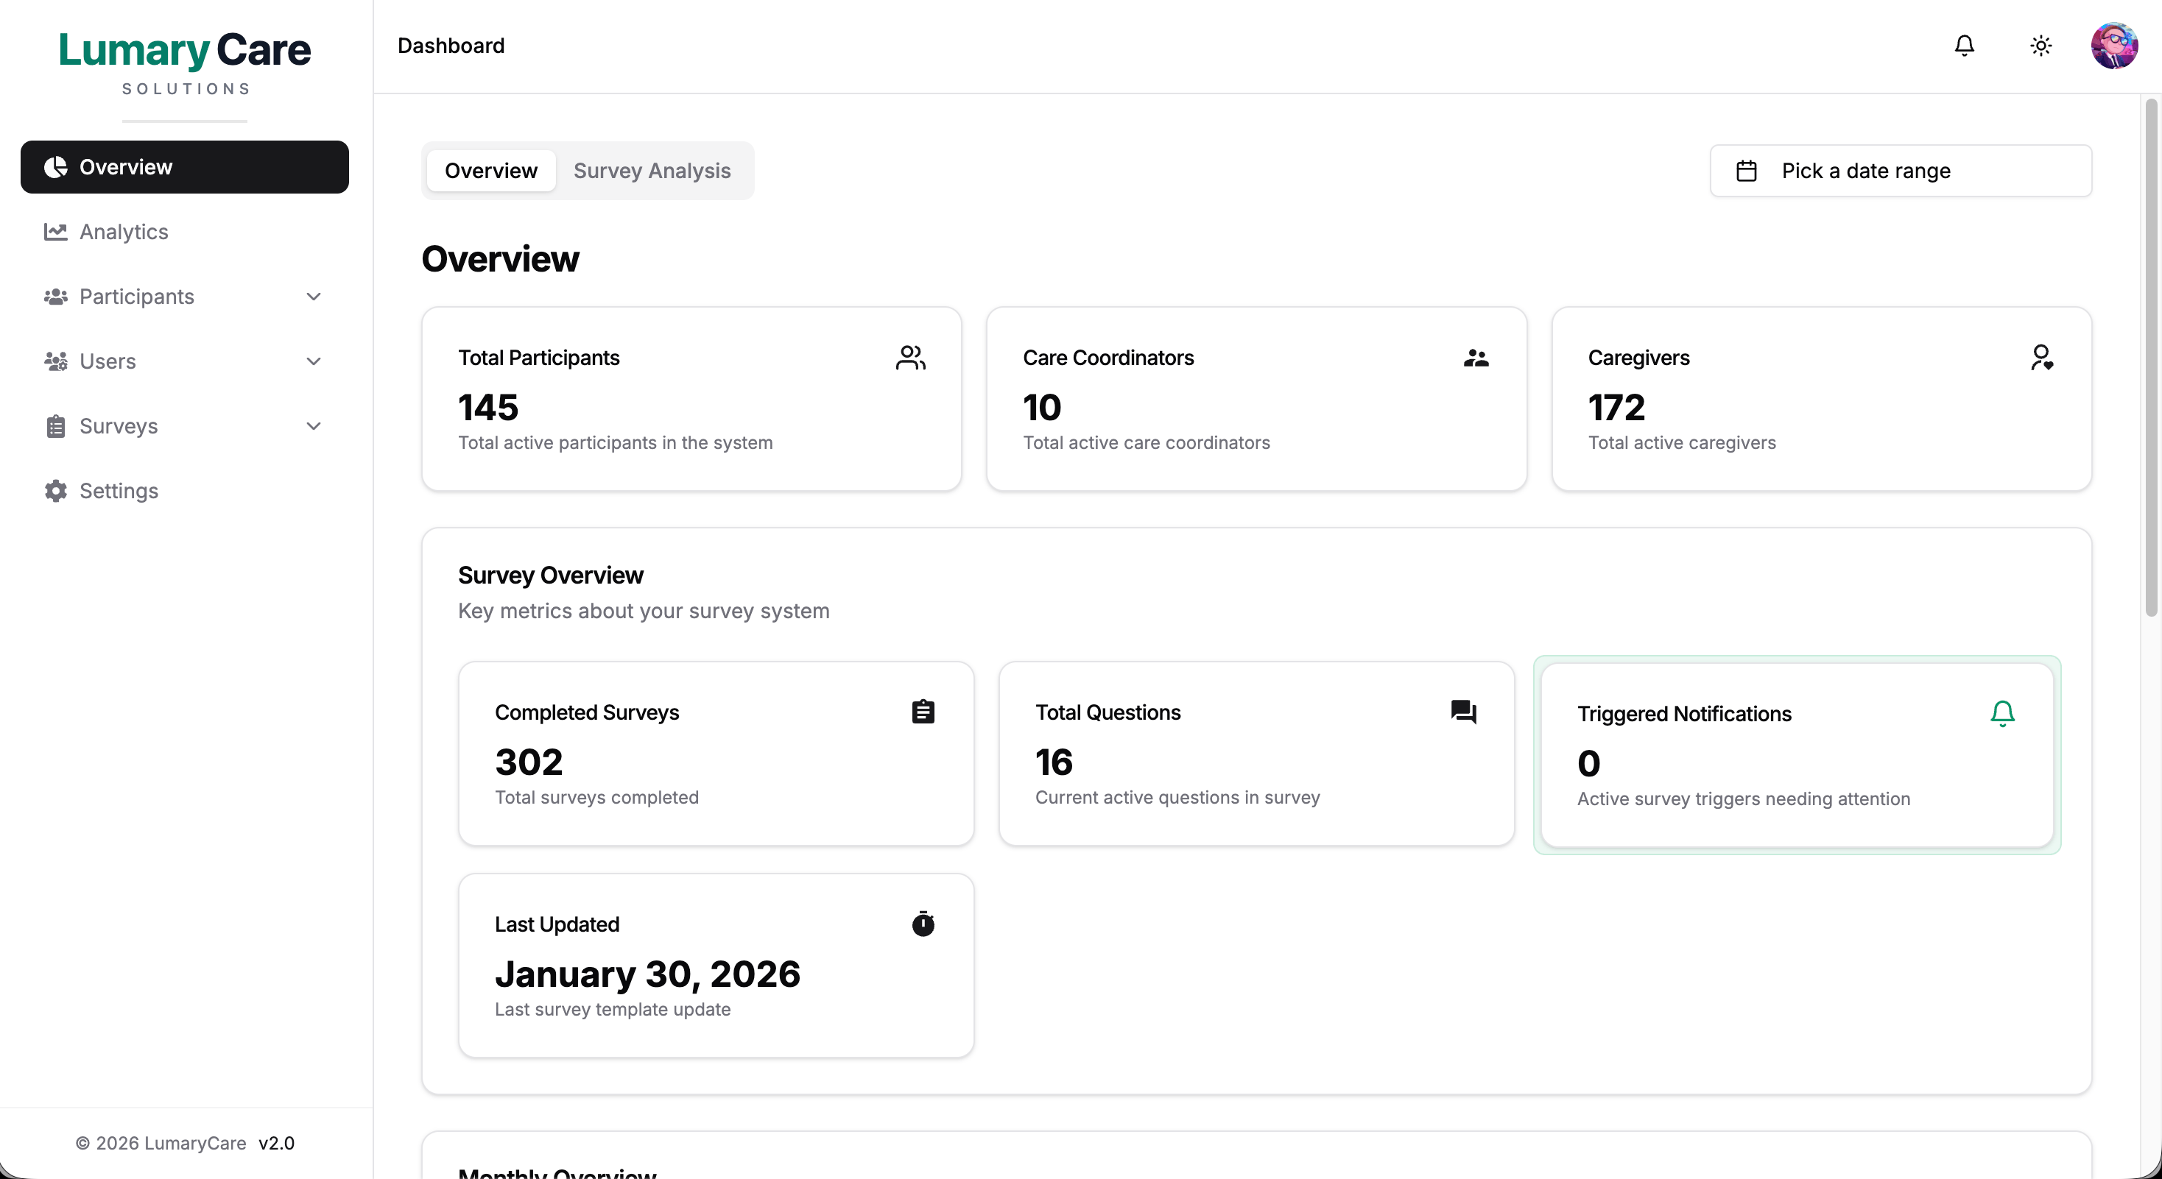The width and height of the screenshot is (2162, 1179).
Task: Click the Pick a date range button
Action: 1901,170
